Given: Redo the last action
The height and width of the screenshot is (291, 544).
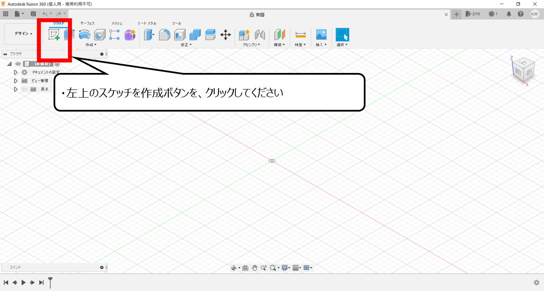Looking at the screenshot, I should point(59,14).
